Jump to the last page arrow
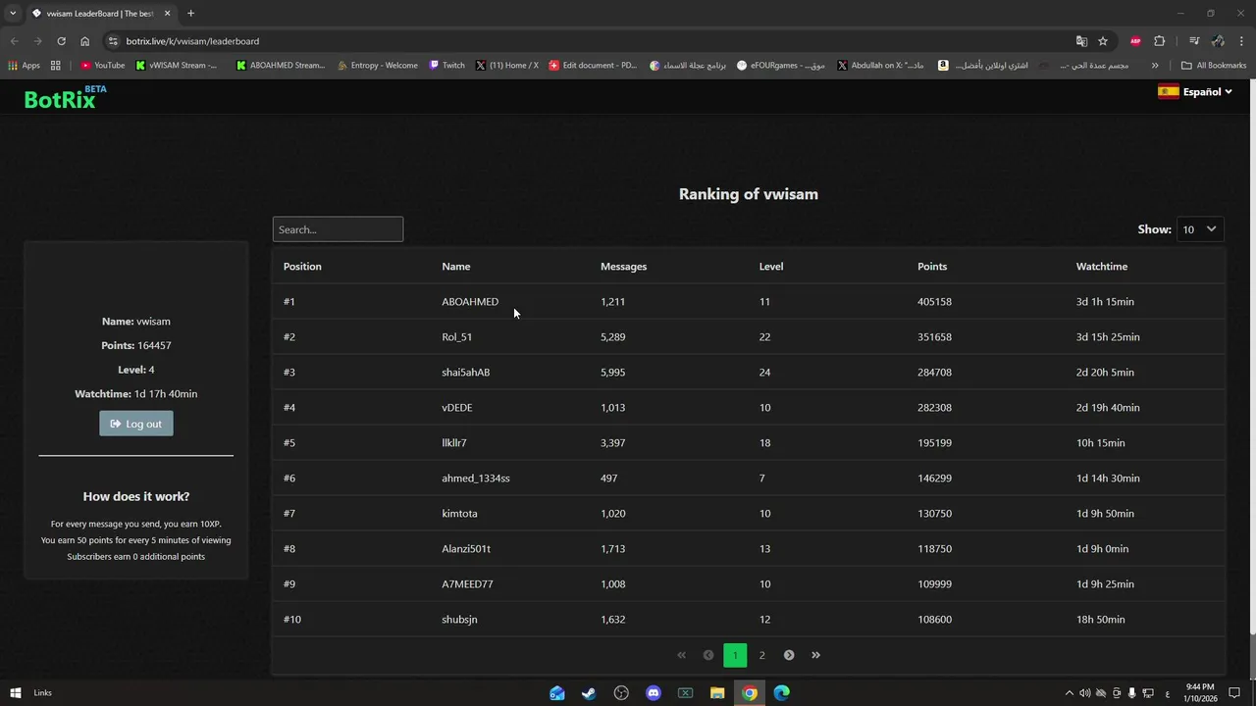1256x706 pixels. pos(815,655)
